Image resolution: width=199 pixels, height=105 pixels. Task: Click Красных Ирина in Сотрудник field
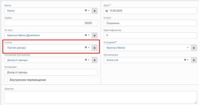click(116, 48)
